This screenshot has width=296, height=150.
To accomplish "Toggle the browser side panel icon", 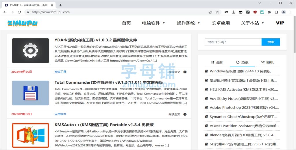I will [x=277, y=12].
